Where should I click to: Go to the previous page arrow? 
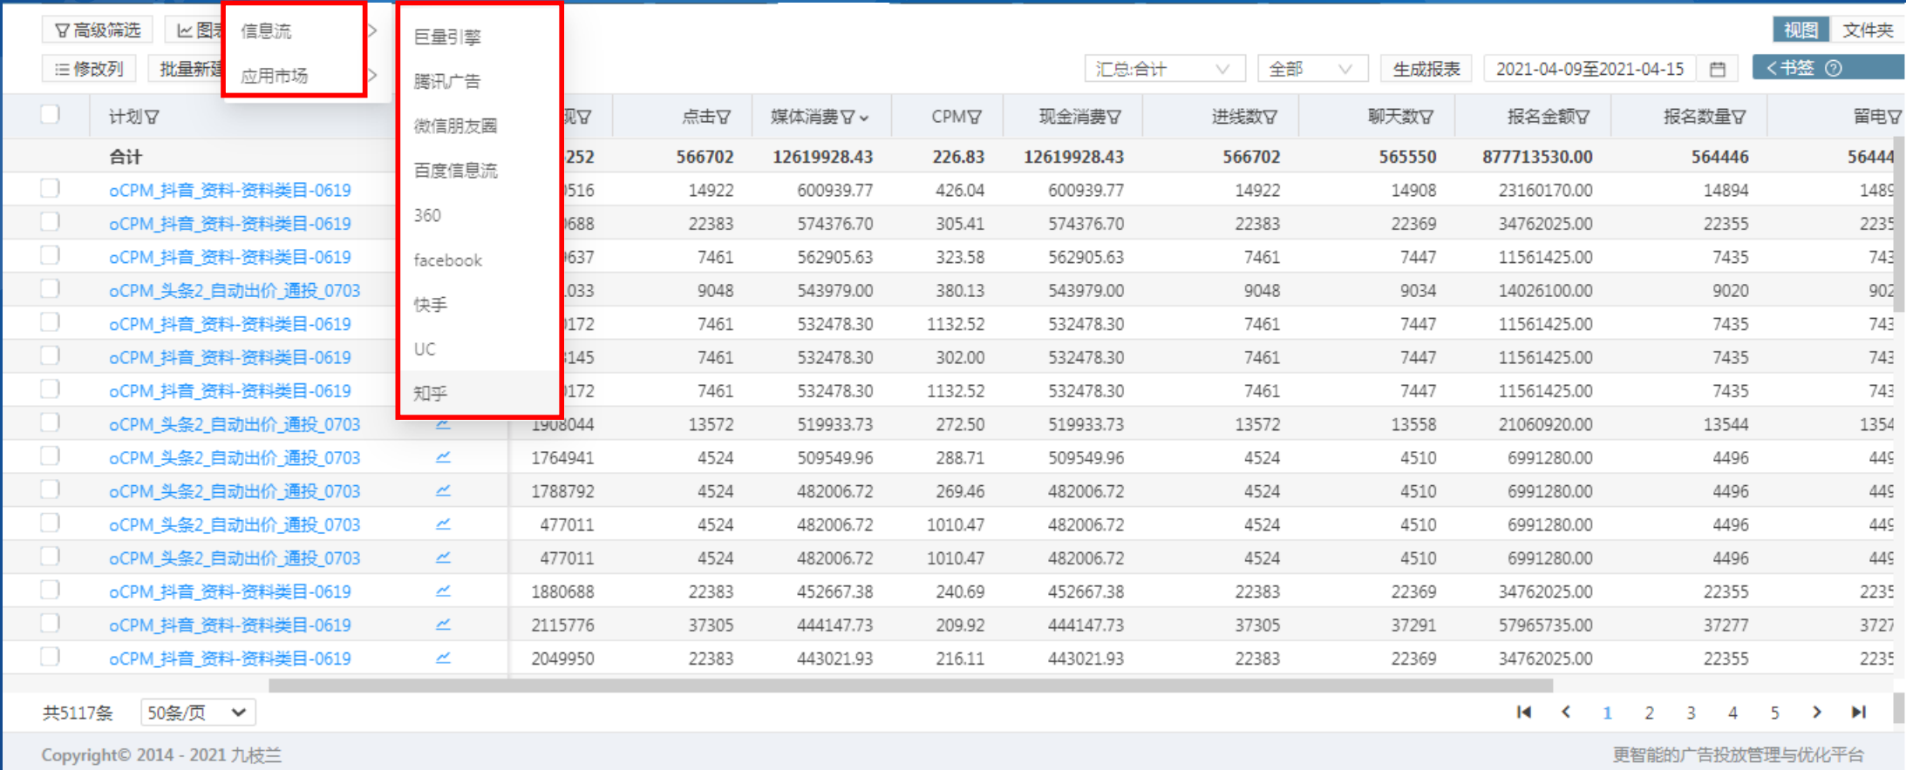1566,712
